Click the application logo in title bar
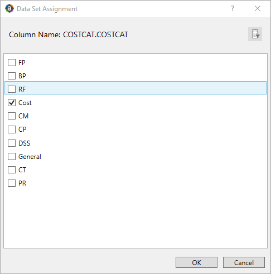271x274 pixels. pos(9,8)
